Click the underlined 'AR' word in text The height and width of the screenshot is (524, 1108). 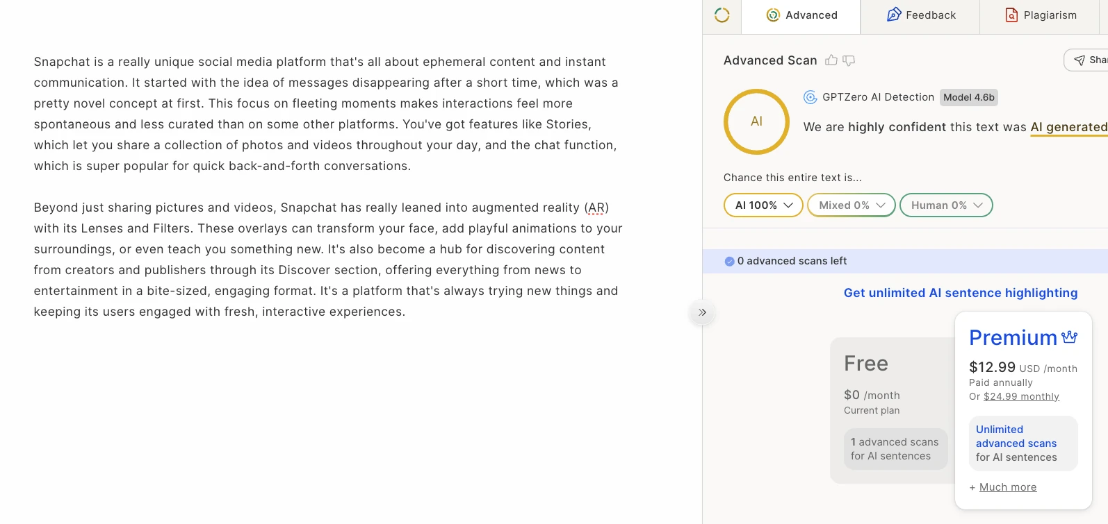click(596, 208)
